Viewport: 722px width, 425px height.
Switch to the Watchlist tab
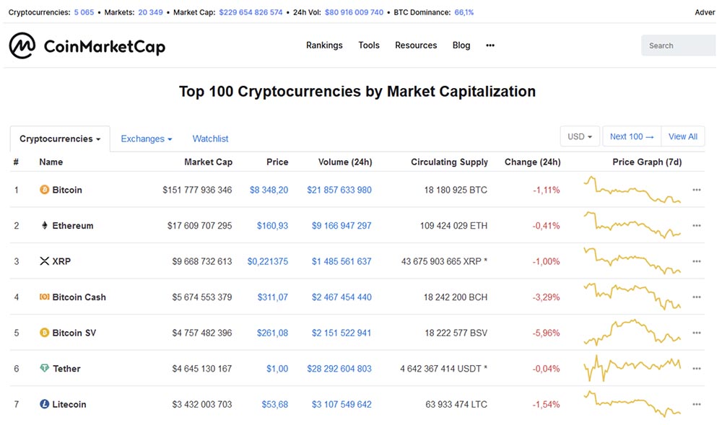tap(210, 139)
